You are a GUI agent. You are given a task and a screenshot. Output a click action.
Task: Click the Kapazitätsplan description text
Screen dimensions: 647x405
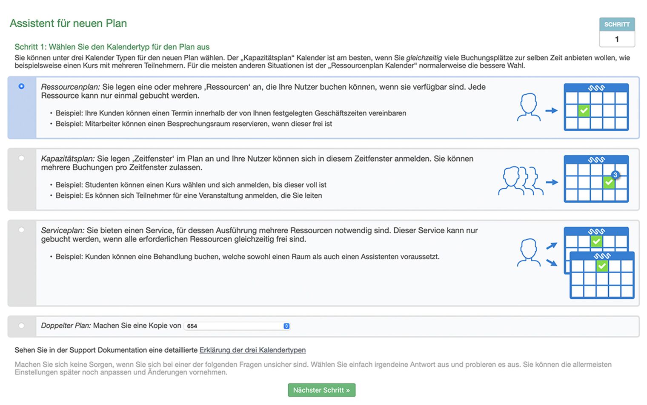pos(257,163)
